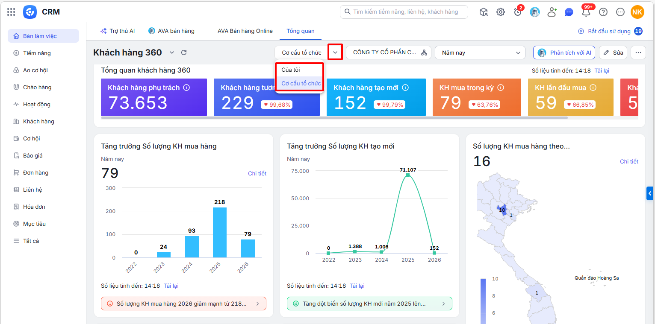The width and height of the screenshot is (655, 324).
Task: Expand chevron next to Khách hàng 360 title
Action: [172, 53]
